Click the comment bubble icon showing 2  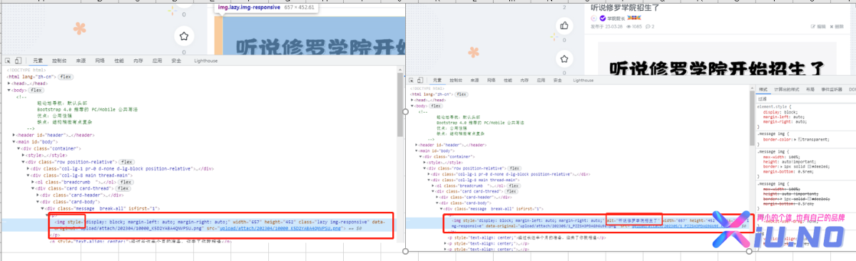pos(647,26)
